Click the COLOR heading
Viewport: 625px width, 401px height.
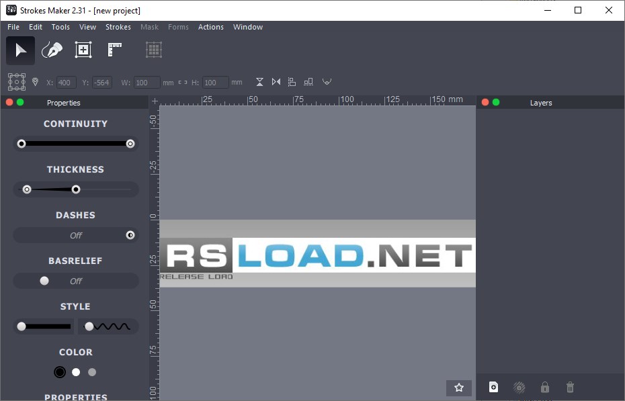pos(76,353)
